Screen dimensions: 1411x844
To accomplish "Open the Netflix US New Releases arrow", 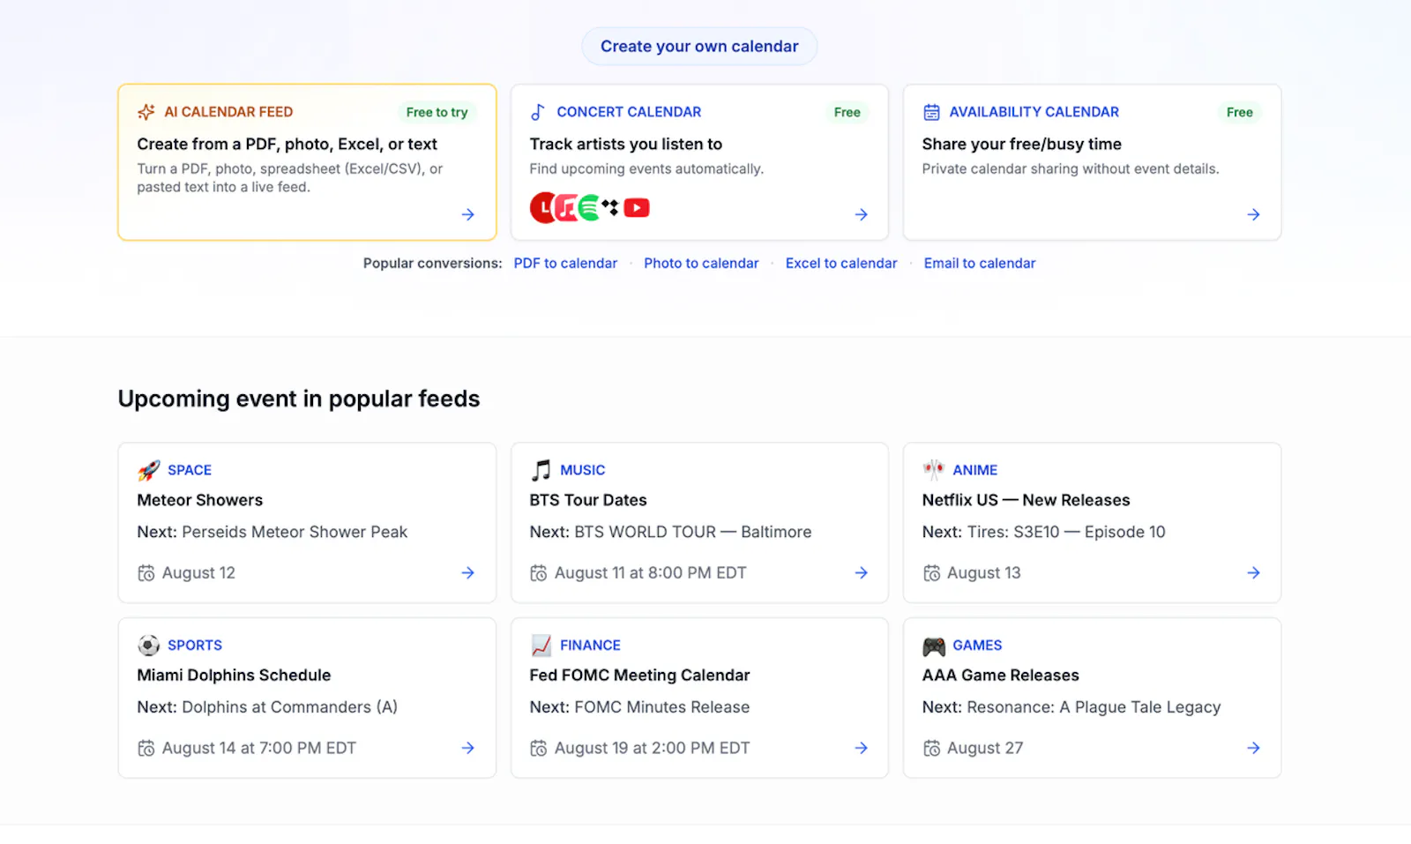I will point(1254,573).
